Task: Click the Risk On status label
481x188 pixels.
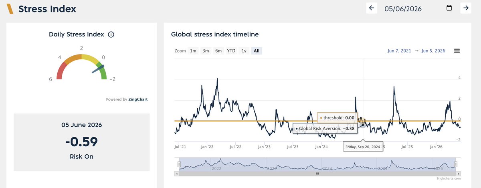Action: point(82,156)
